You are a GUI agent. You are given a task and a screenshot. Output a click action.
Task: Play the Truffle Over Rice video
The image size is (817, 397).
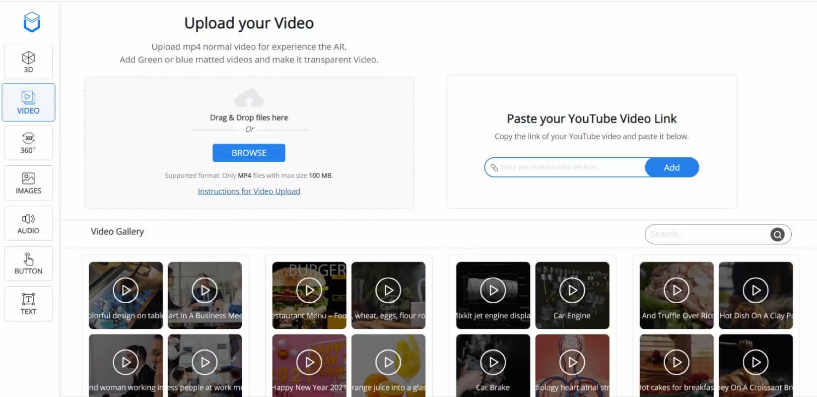(677, 290)
